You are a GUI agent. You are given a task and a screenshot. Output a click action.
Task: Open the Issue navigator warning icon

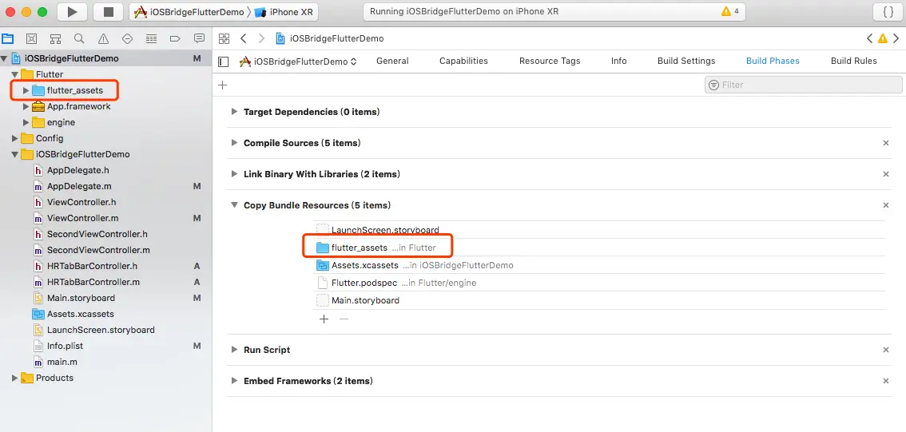point(103,38)
